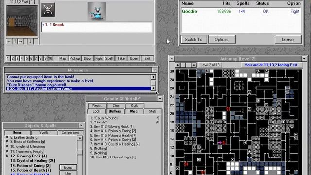Select quick slot number 5
The height and width of the screenshot is (175, 311).
pyautogui.click(x=27, y=58)
